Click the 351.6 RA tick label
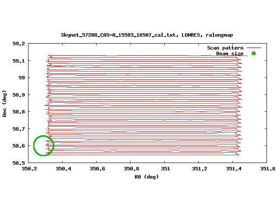The width and height of the screenshot is (276, 207). click(x=268, y=169)
